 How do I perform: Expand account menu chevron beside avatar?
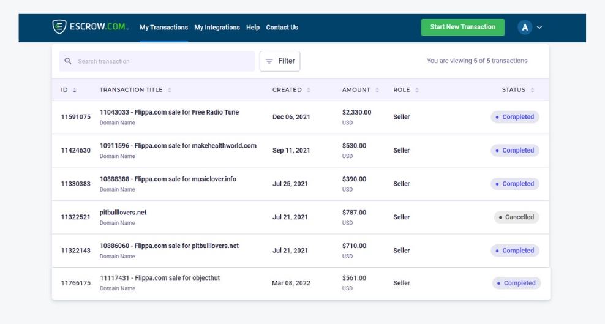point(539,28)
